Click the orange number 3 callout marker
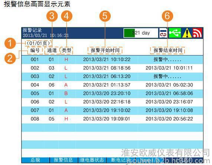 pos(52,16)
